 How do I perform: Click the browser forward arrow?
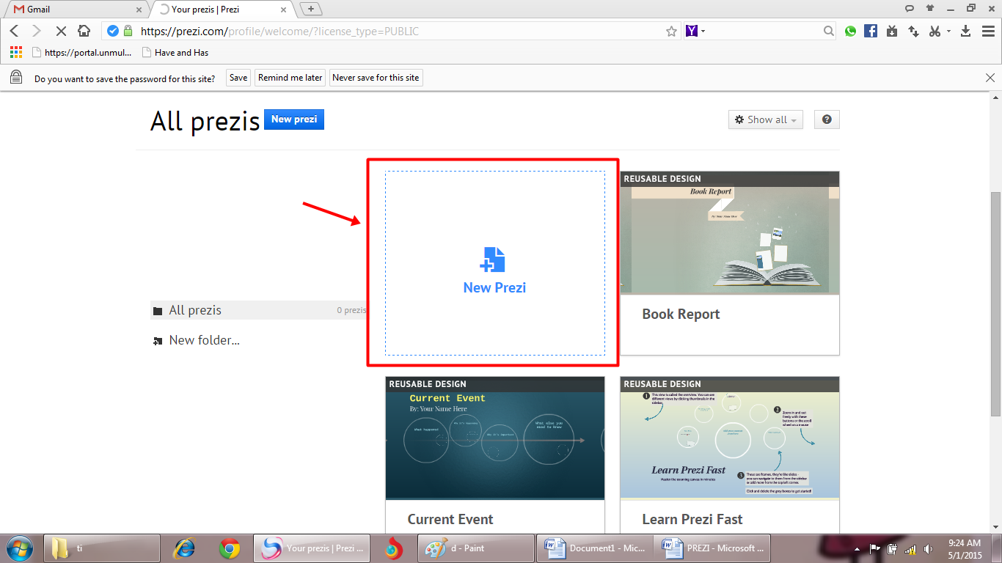[37, 31]
